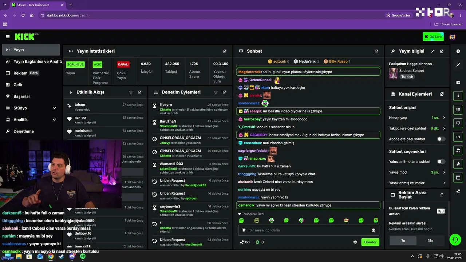Click the Turkish language tag

(x=407, y=77)
